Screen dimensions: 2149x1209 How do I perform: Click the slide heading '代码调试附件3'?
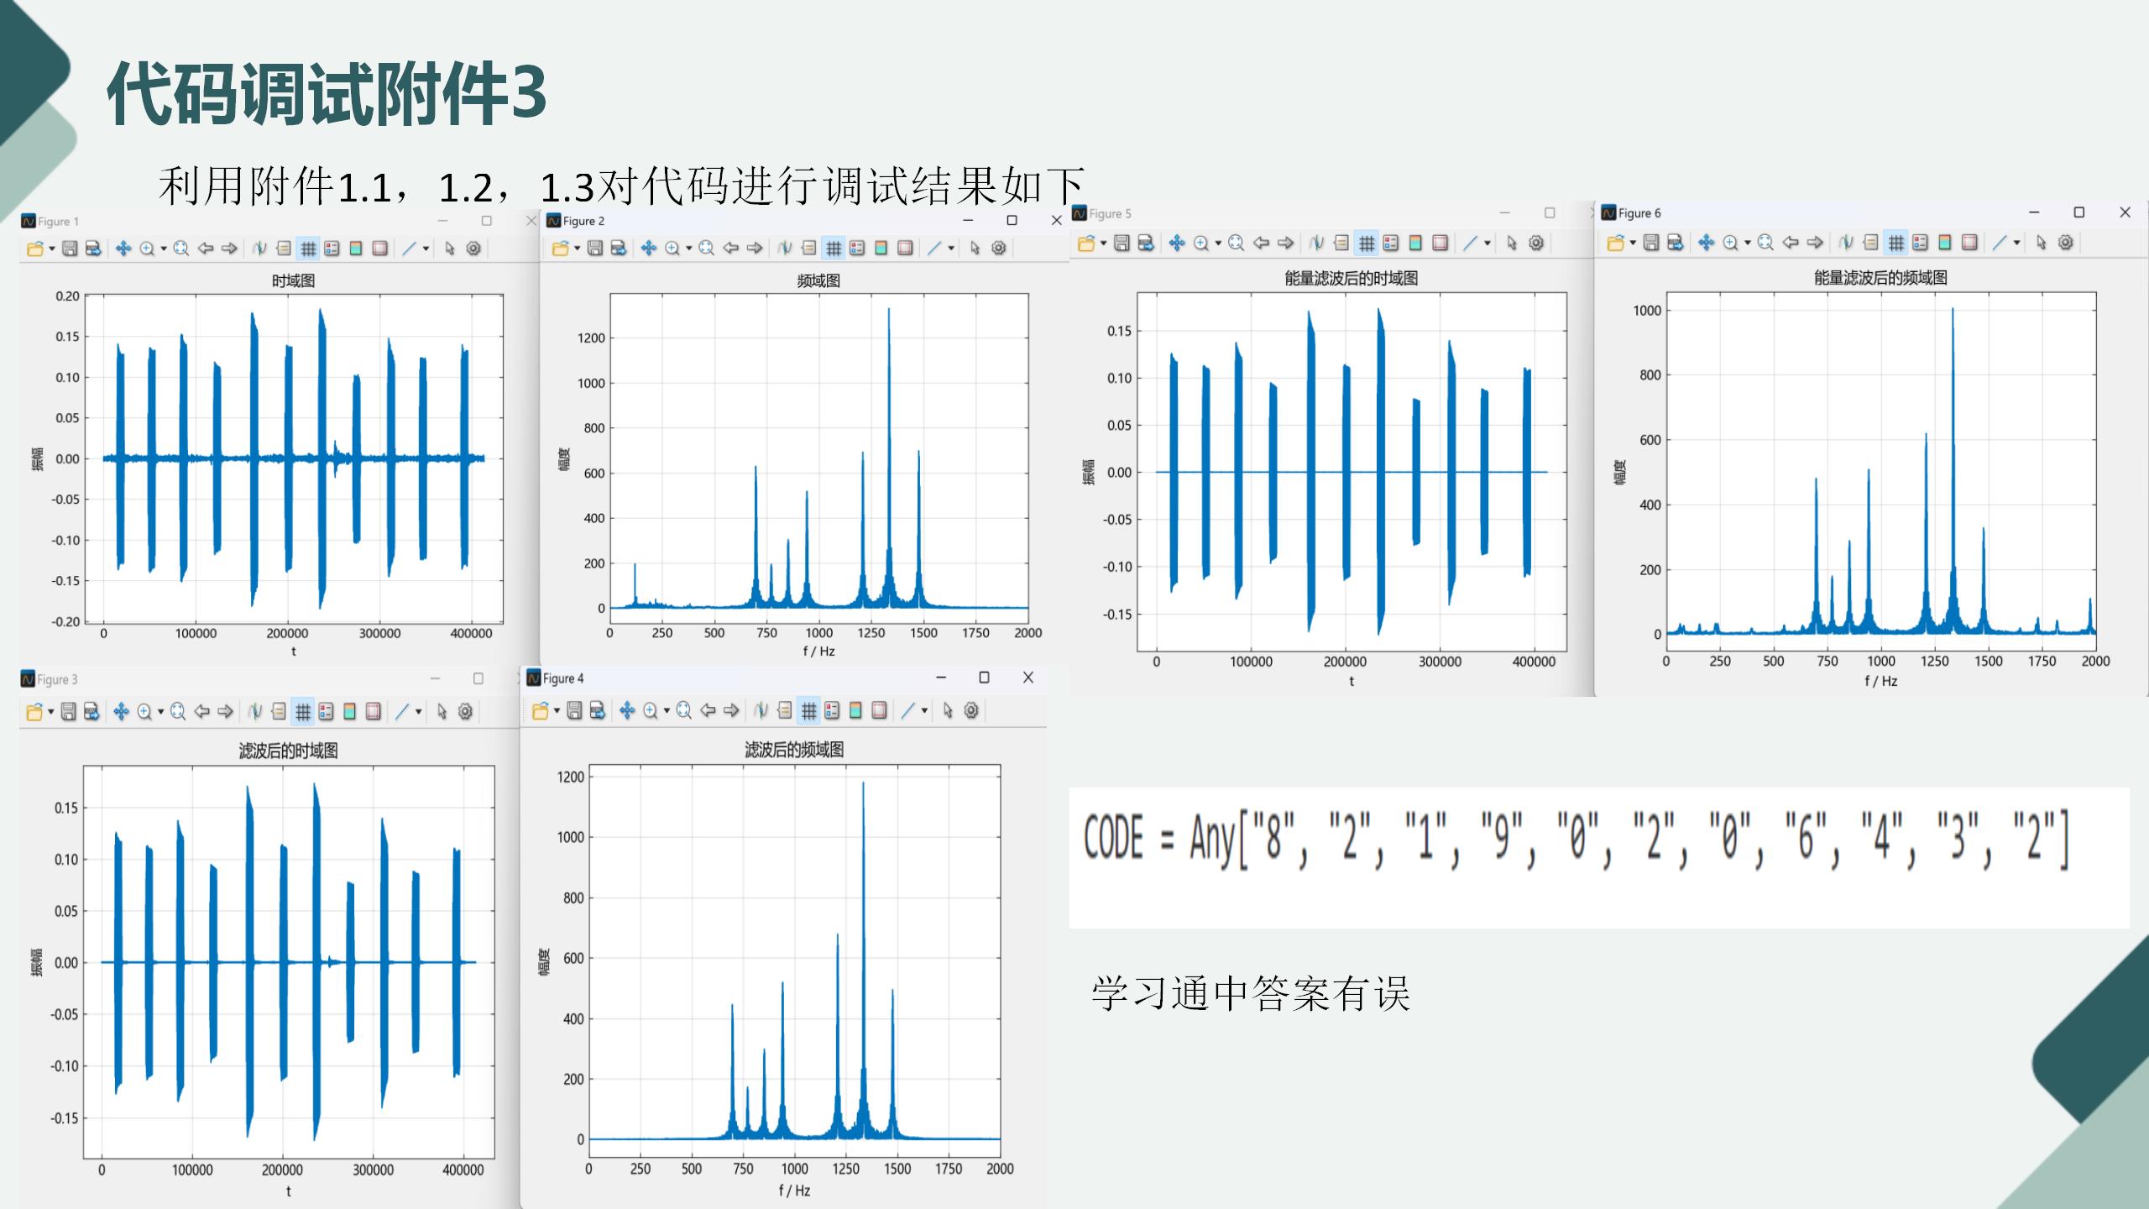tap(327, 92)
